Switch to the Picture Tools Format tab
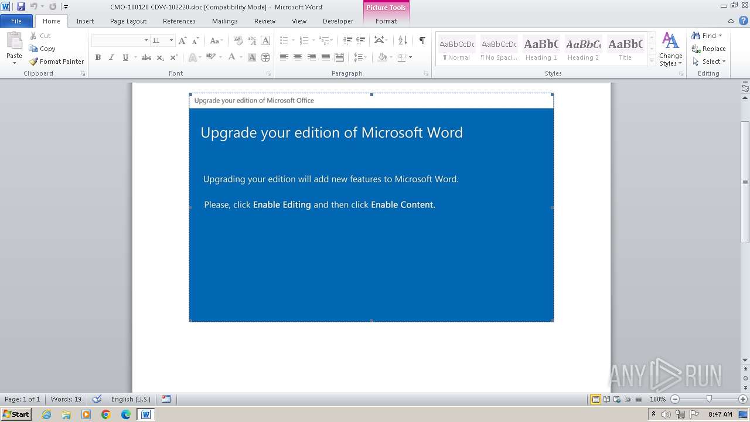750x422 pixels. coord(386,21)
